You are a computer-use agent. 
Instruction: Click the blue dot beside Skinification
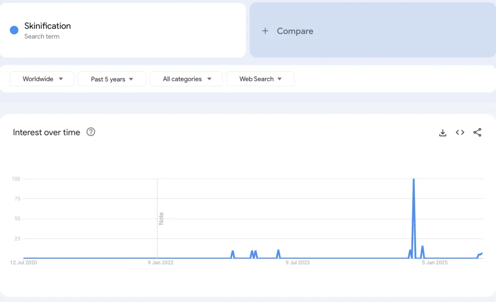14,30
